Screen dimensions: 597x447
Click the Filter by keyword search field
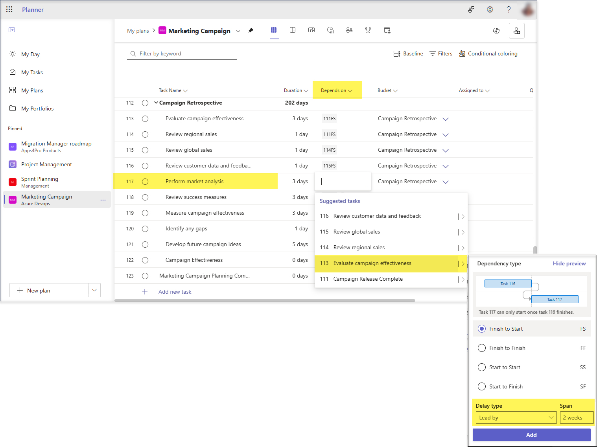(182, 53)
